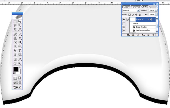Image resolution: width=170 pixels, height=108 pixels.
Task: Select the History Brush tool
Action: coord(20,38)
